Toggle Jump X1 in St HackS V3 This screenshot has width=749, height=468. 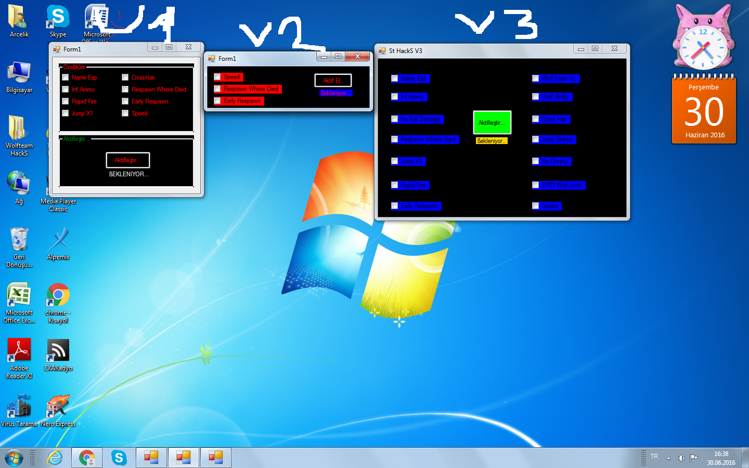(395, 161)
